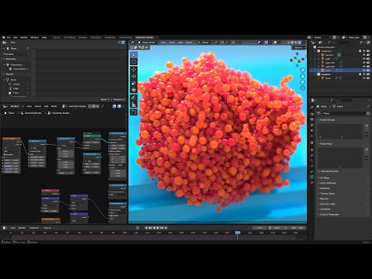Select the Measure ruler tool
372x279 pixels.
tap(133, 105)
